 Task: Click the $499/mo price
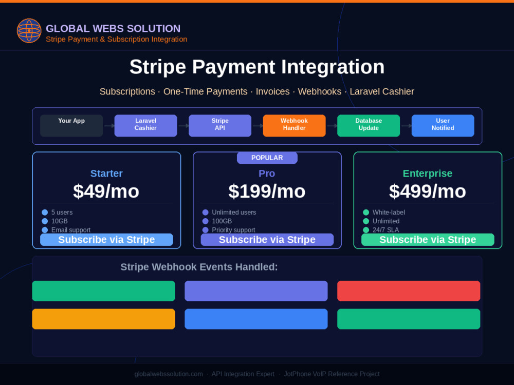[x=428, y=191]
